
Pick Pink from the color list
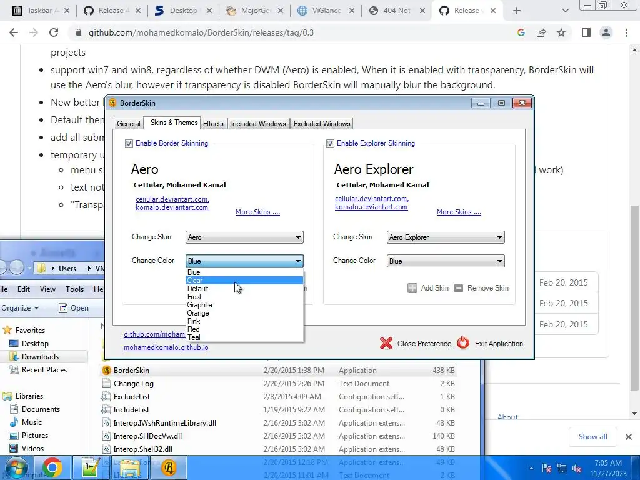tap(244, 321)
